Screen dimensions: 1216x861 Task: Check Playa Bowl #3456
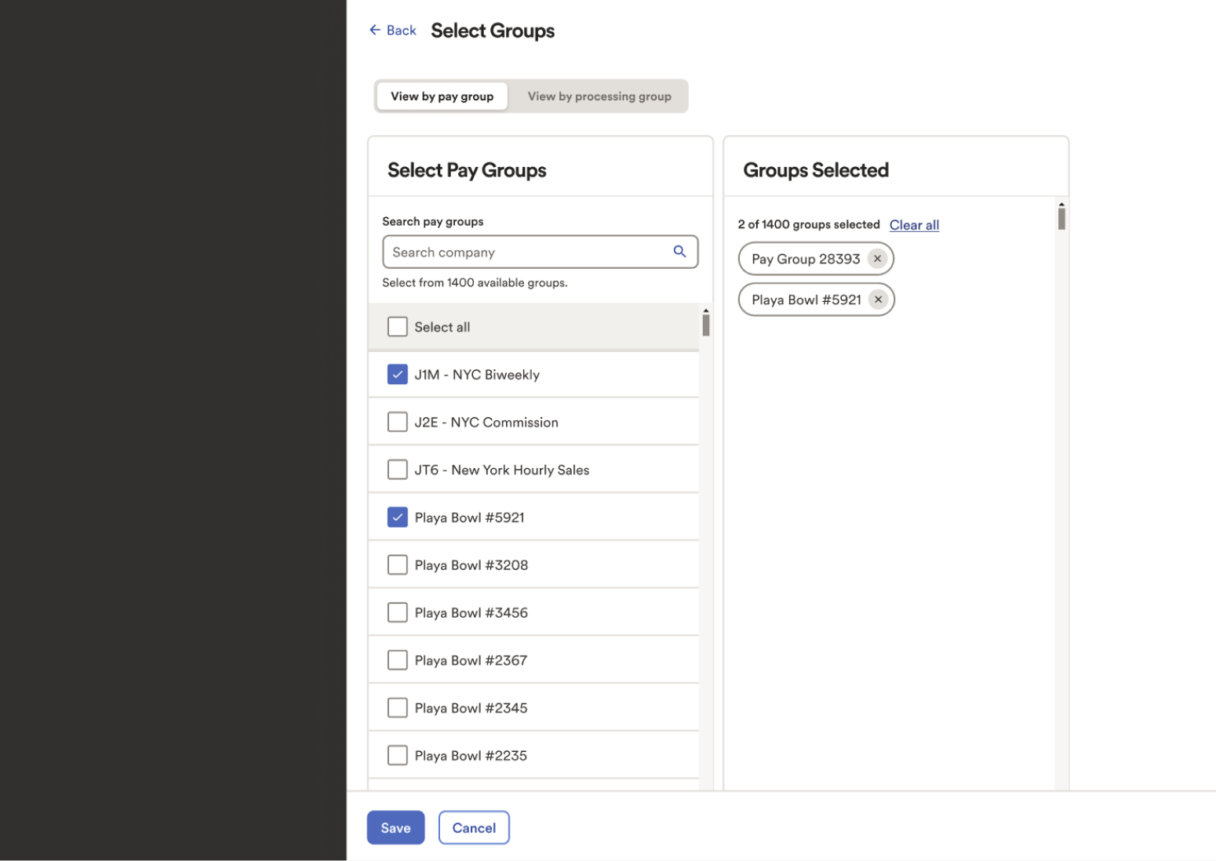(397, 612)
